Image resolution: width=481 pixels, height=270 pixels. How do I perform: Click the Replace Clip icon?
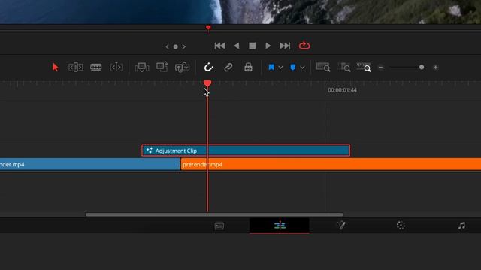point(182,67)
